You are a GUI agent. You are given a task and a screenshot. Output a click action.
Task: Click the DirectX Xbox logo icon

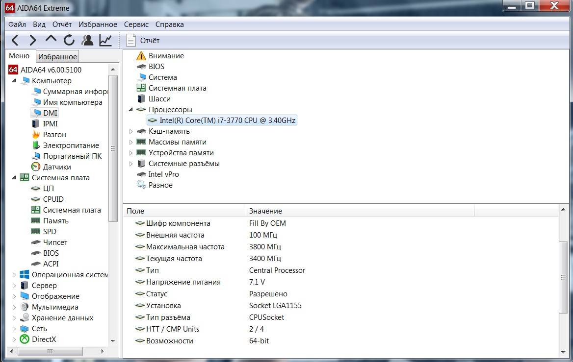point(25,339)
